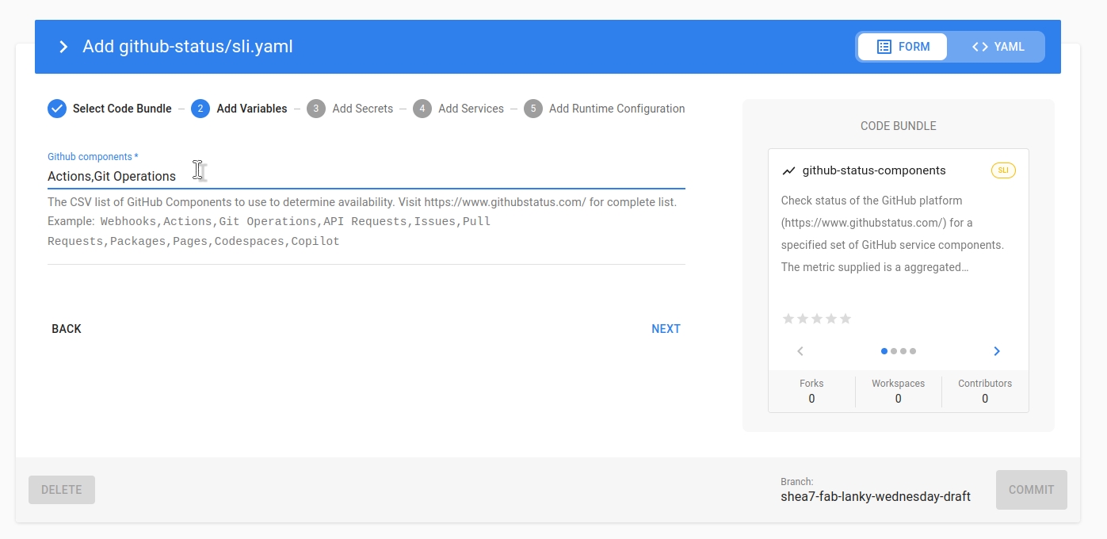Image resolution: width=1107 pixels, height=539 pixels.
Task: Rate the bundle by clicking the fifth star
Action: click(x=846, y=318)
